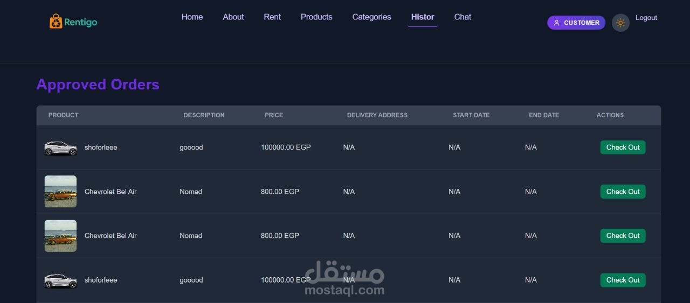Select last row's shoforleee product name
The width and height of the screenshot is (690, 303).
point(101,280)
